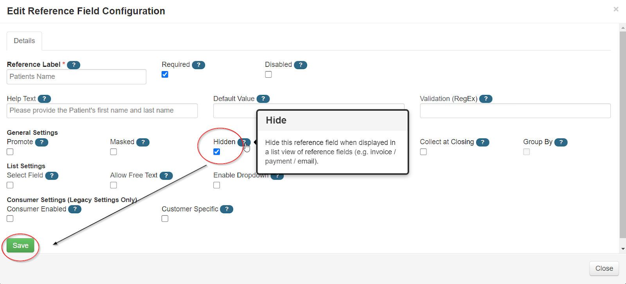Image resolution: width=626 pixels, height=284 pixels.
Task: Open Validation (RegEx) help icon
Action: pos(486,99)
